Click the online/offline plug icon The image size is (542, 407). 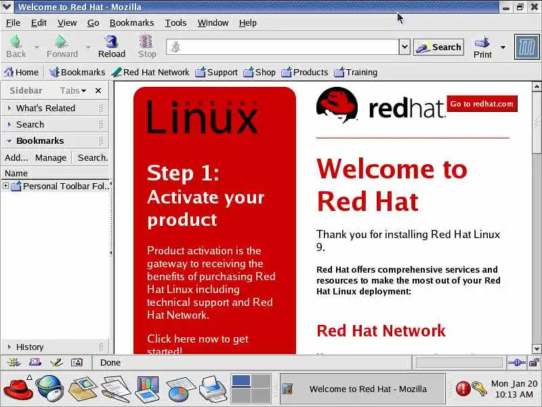click(x=517, y=362)
